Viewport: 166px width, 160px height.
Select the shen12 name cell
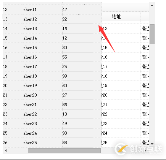(43, 19)
